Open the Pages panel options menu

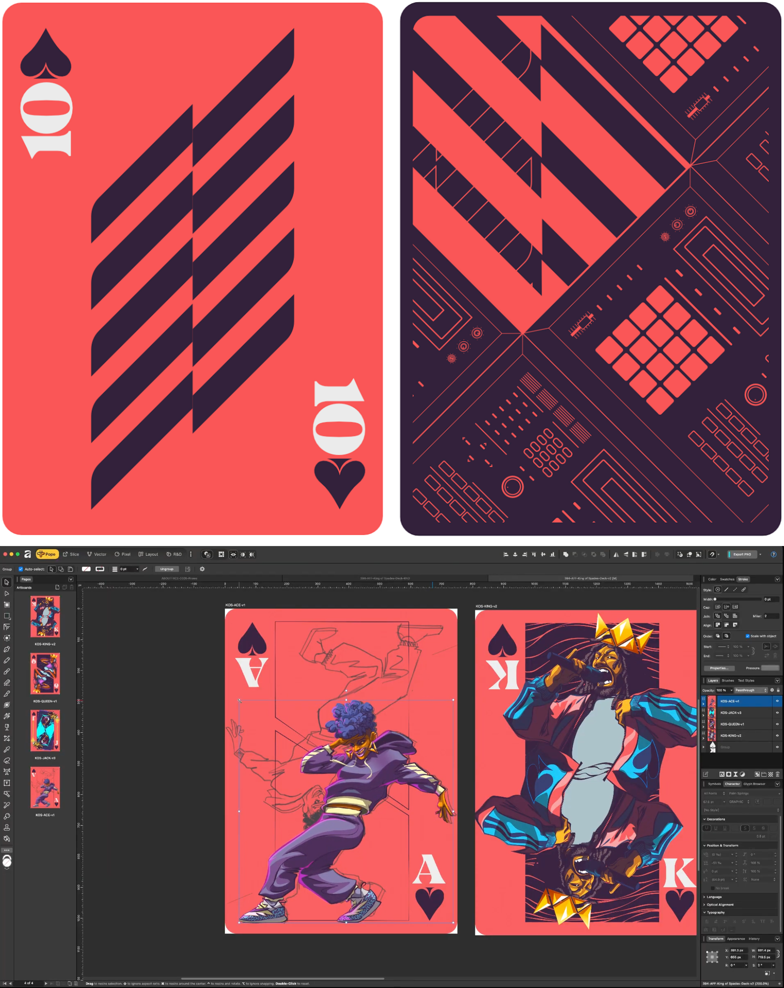coord(71,579)
